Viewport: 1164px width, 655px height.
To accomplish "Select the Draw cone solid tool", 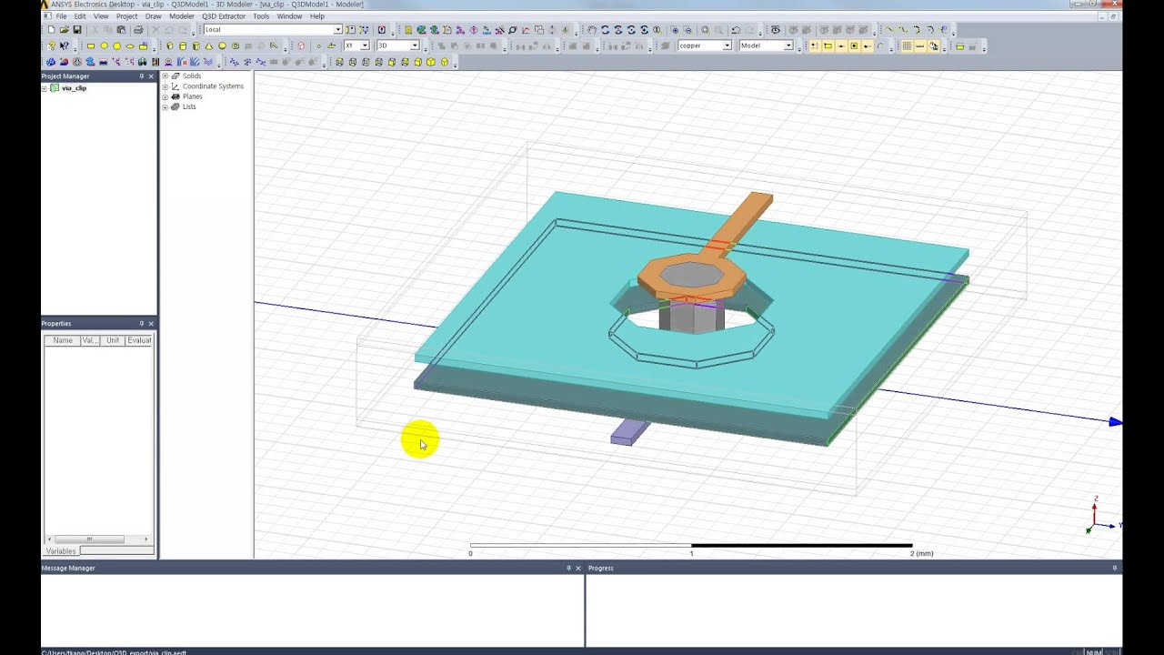I will (x=209, y=45).
